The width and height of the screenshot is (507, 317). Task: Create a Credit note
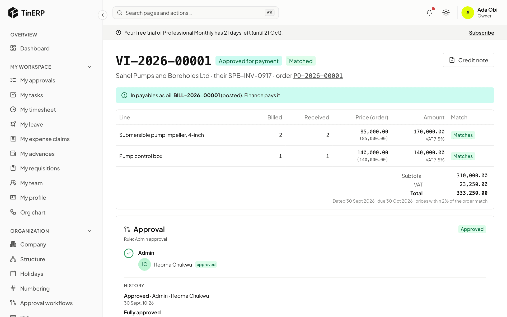(468, 60)
